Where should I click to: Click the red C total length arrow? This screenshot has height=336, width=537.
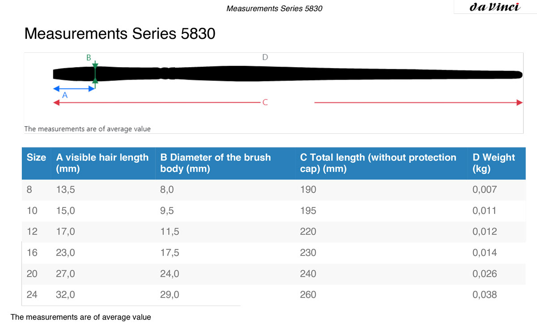pyautogui.click(x=288, y=102)
